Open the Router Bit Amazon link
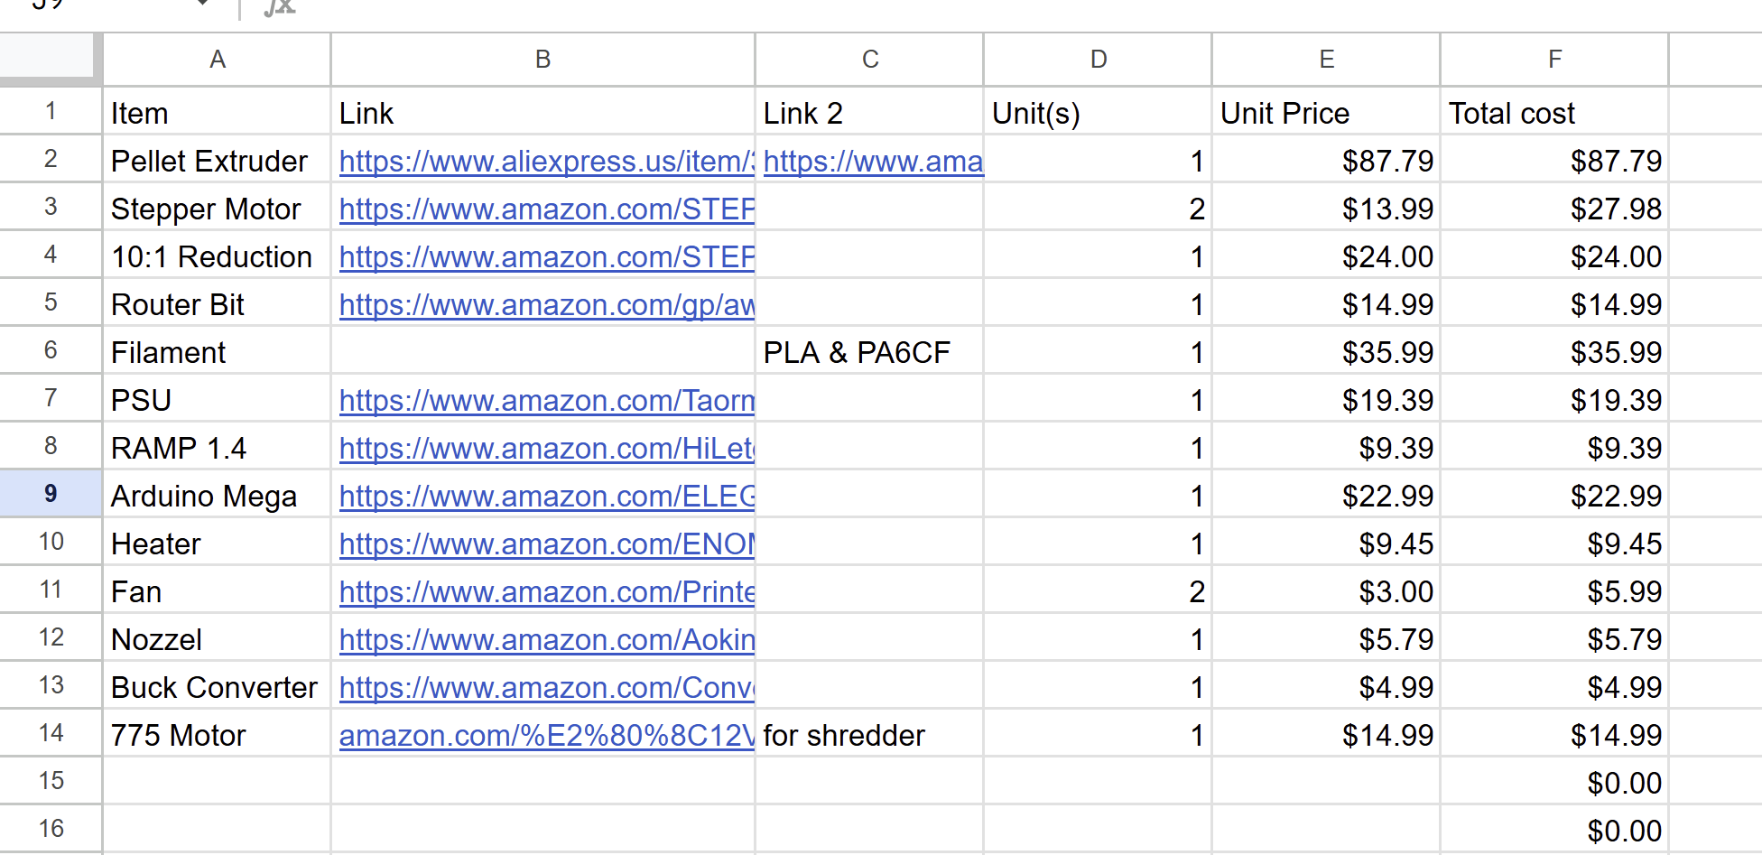1762x855 pixels. 546,305
